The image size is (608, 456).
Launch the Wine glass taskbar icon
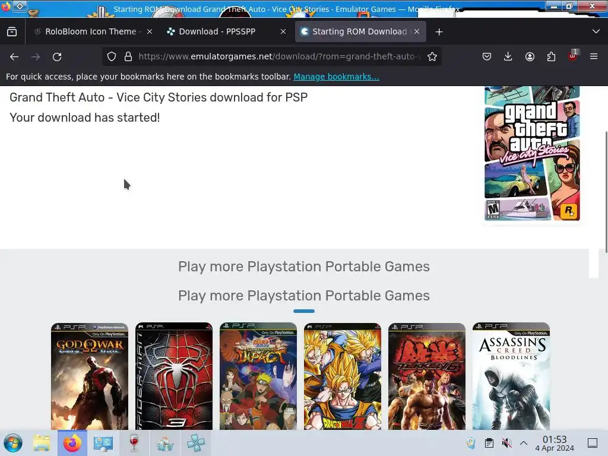134,443
